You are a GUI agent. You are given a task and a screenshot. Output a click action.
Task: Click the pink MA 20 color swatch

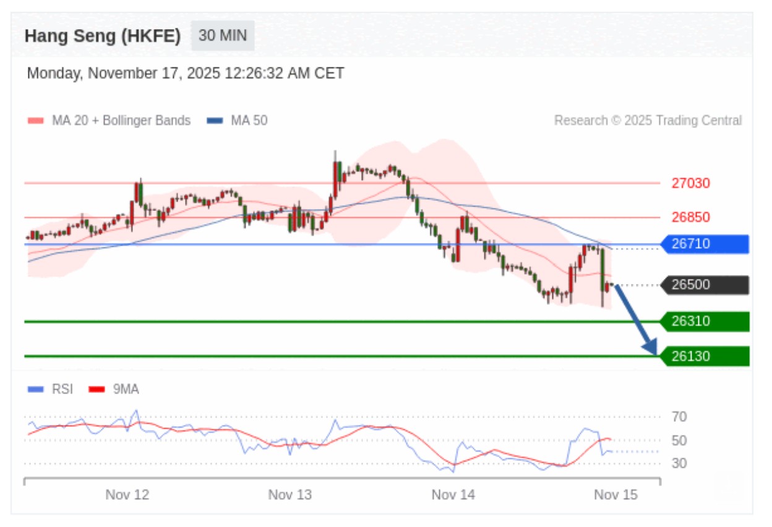click(36, 121)
